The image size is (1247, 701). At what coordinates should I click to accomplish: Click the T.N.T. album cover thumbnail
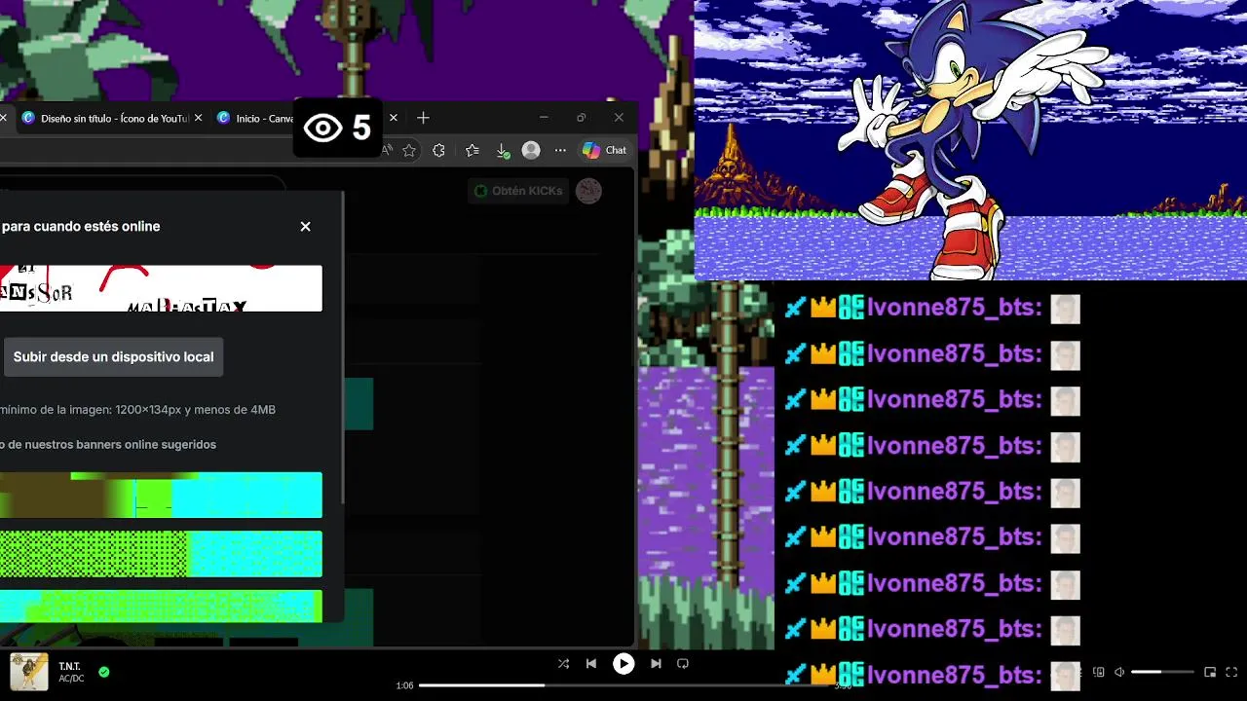(29, 672)
